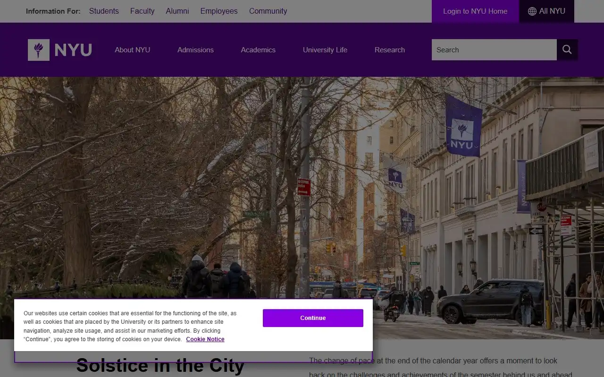Expand the University Life navigation item
Viewport: 604px width, 377px height.
tap(325, 50)
